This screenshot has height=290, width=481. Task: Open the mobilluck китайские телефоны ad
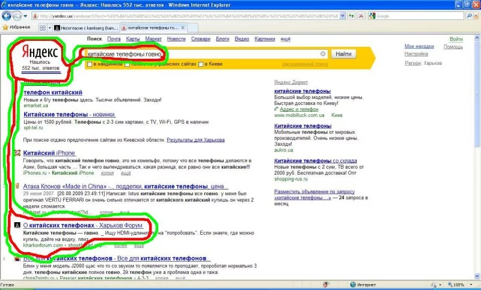[302, 91]
